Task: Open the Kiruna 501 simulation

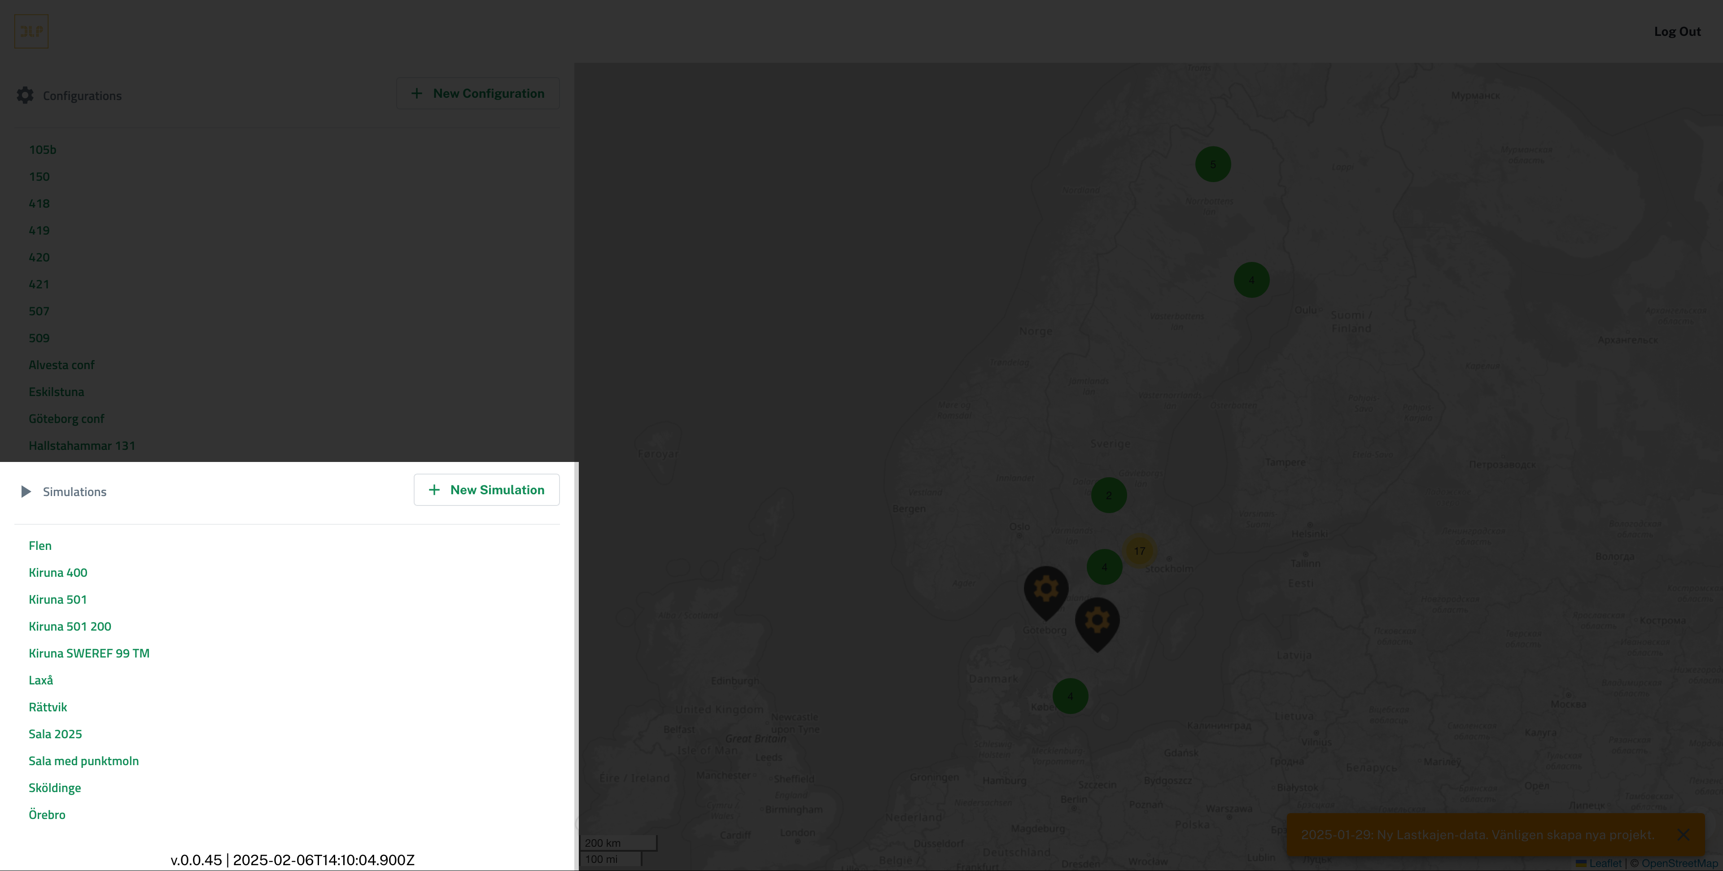Action: 57,599
